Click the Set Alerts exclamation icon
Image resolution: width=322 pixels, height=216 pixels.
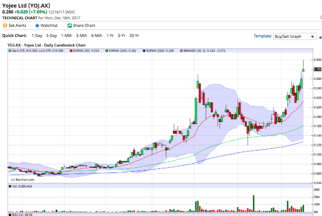(5, 26)
